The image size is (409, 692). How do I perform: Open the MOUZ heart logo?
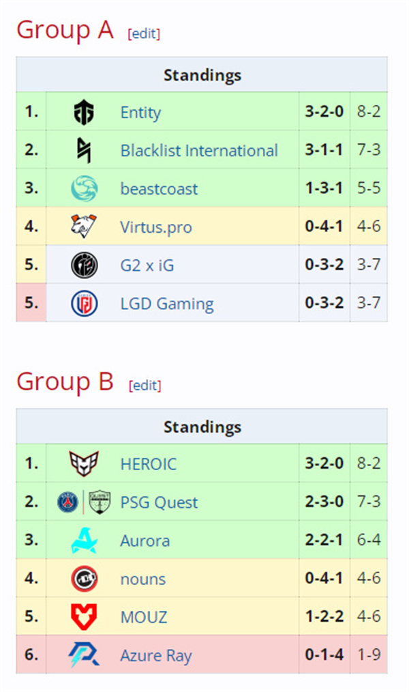[x=84, y=617]
